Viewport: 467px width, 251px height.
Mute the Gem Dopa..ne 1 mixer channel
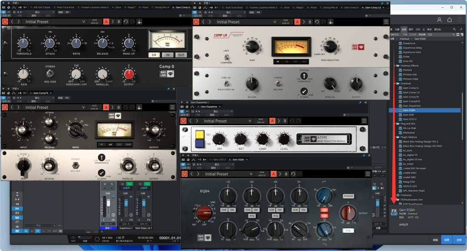[x=140, y=184]
